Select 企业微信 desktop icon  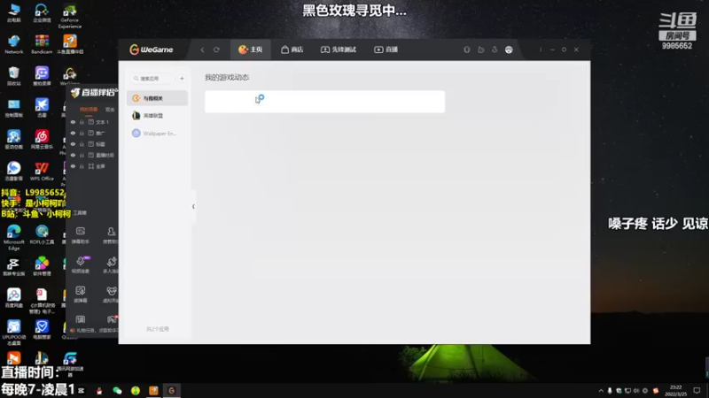(42, 13)
